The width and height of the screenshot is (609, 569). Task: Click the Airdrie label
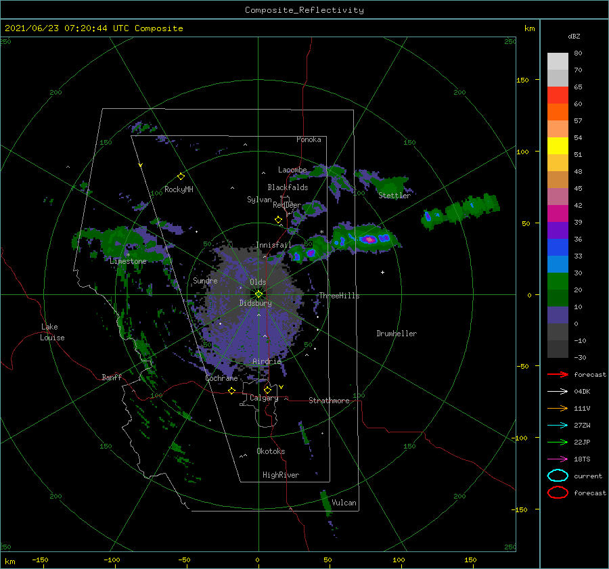coord(267,361)
